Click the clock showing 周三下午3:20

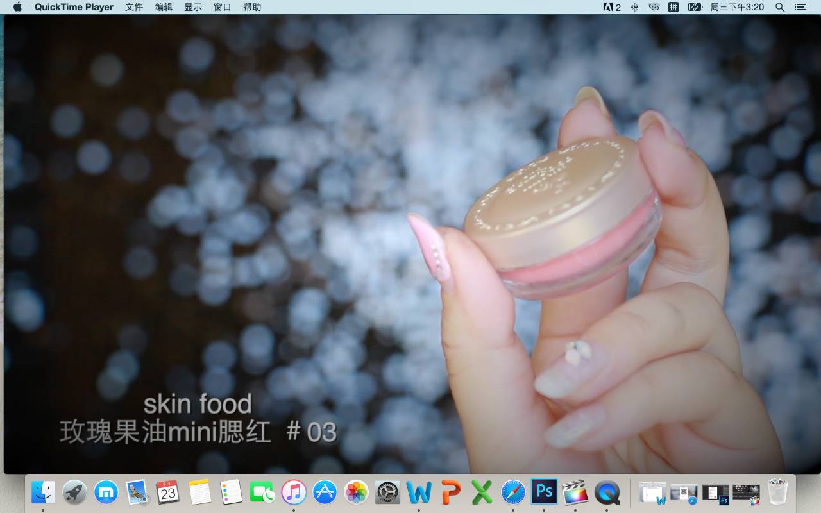click(737, 7)
